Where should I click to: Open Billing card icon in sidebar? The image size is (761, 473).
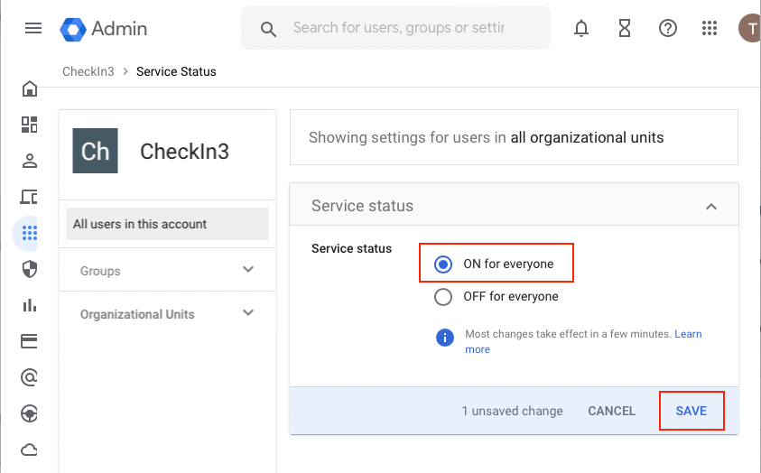[29, 341]
